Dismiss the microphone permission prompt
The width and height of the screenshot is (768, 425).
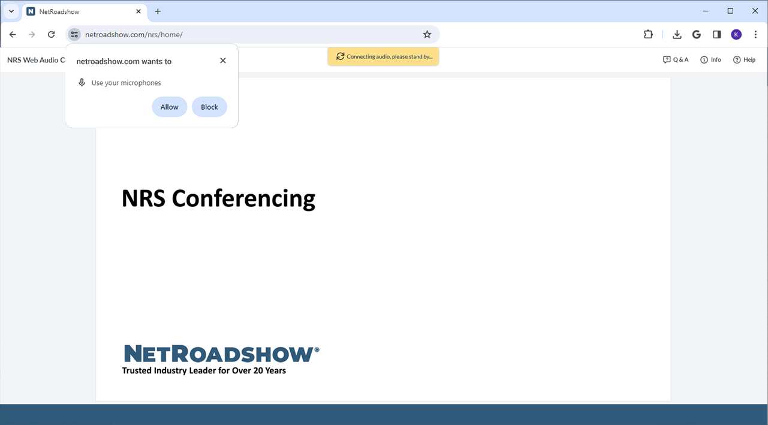tap(222, 60)
